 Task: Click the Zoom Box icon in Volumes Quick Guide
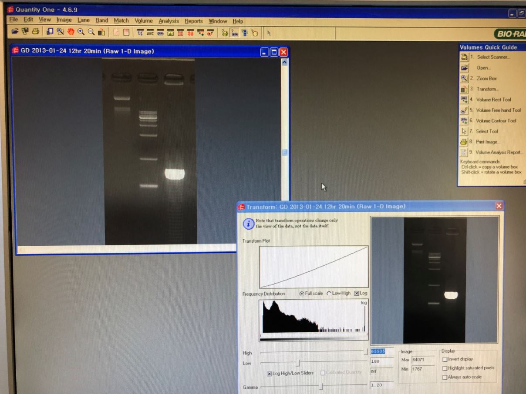click(464, 78)
